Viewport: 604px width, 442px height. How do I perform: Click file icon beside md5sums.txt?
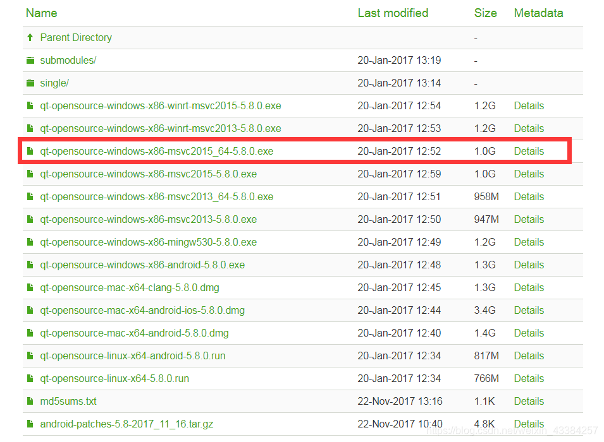[30, 401]
